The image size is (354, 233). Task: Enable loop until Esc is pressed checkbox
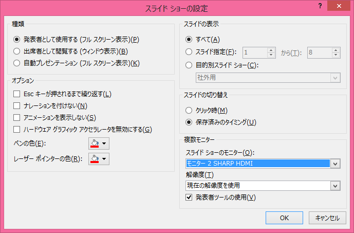pos(17,94)
